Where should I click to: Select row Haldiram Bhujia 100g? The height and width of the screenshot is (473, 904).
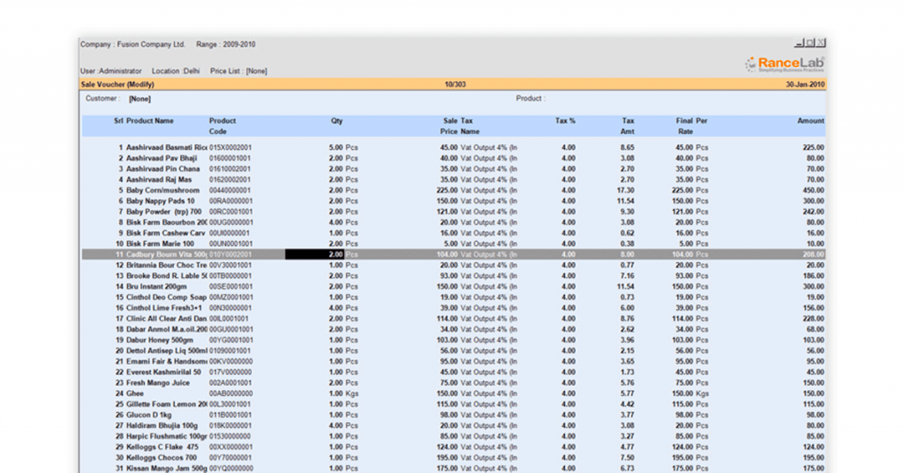click(454, 425)
